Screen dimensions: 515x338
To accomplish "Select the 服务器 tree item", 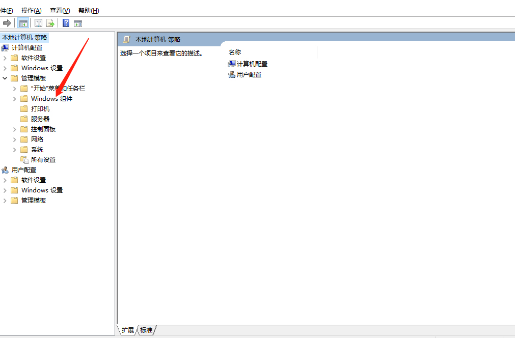I will coord(40,119).
